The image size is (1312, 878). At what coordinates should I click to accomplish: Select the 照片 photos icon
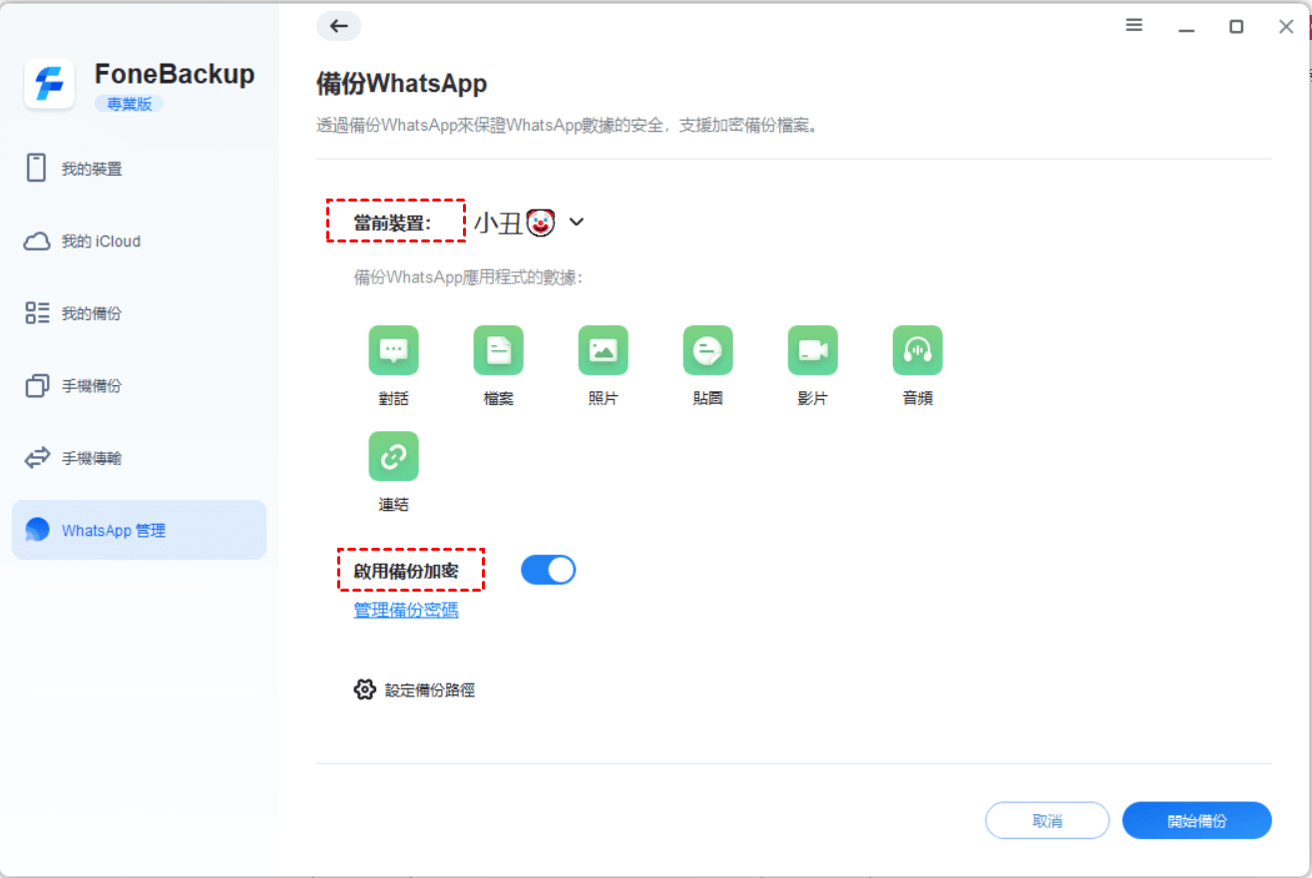click(604, 350)
